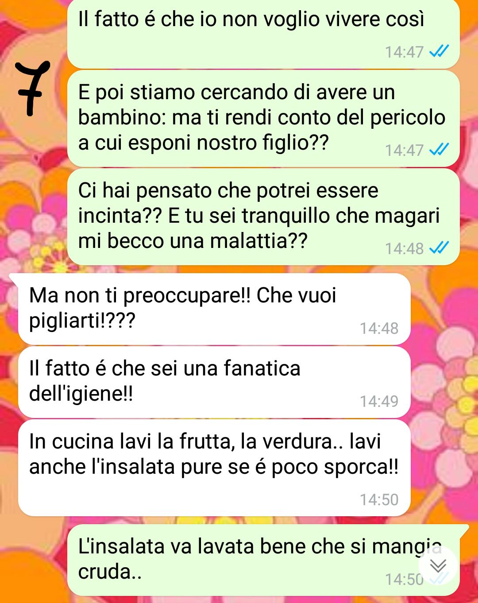Tap blue ticks on 'esponi nostro figlio' message

click(439, 150)
